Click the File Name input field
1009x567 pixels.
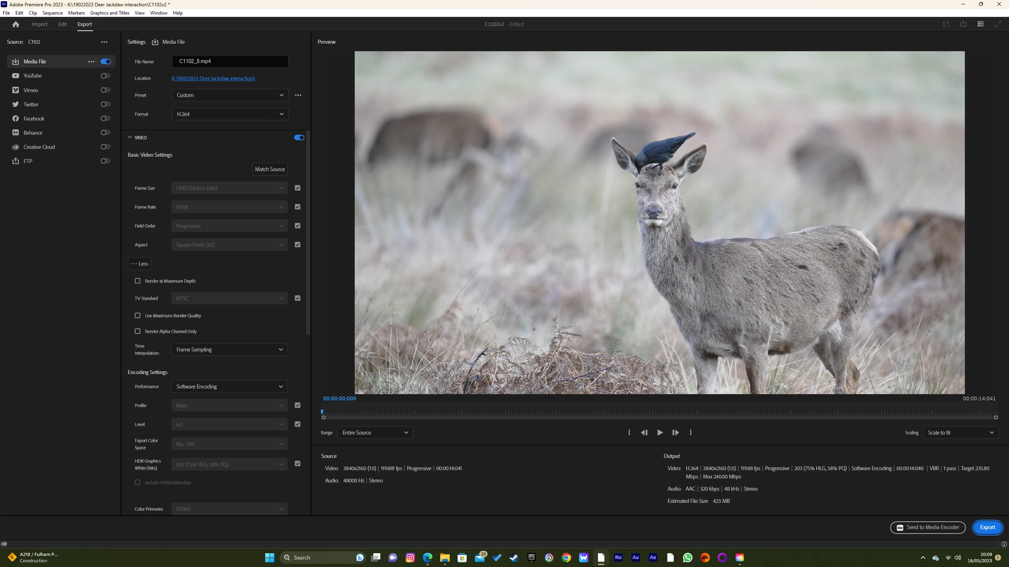pyautogui.click(x=230, y=61)
